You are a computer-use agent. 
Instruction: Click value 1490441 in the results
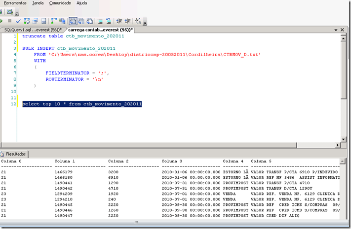[x=64, y=183]
